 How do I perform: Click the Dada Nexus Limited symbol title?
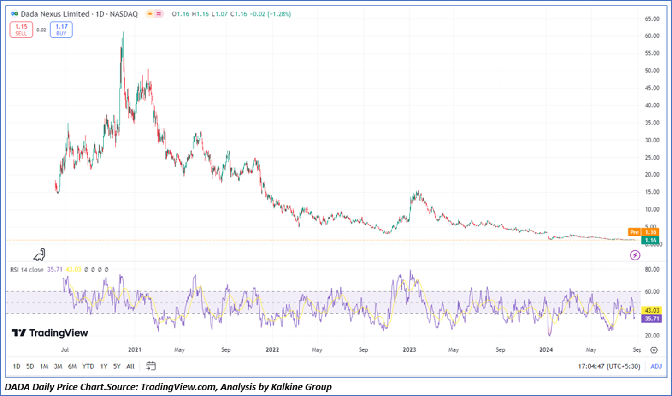[55, 14]
